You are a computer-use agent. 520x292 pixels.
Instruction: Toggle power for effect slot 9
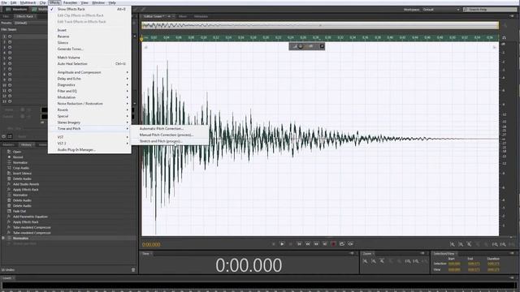point(10,79)
